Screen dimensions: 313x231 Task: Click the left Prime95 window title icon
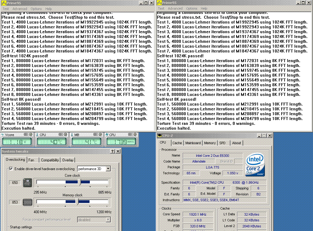4,3
